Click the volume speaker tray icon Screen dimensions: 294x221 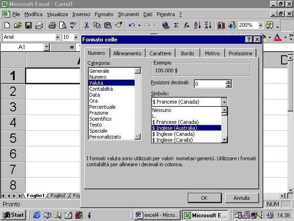pos(260,215)
